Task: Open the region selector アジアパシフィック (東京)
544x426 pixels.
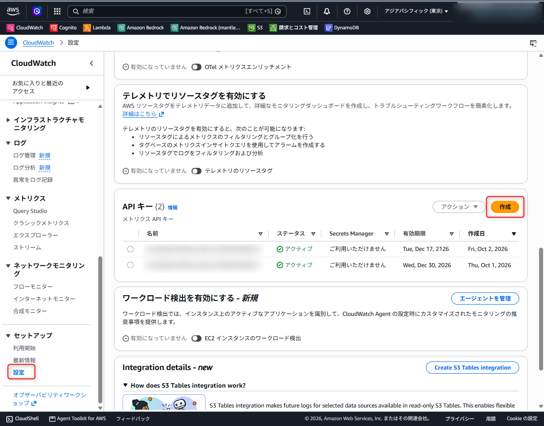Action: (x=416, y=11)
